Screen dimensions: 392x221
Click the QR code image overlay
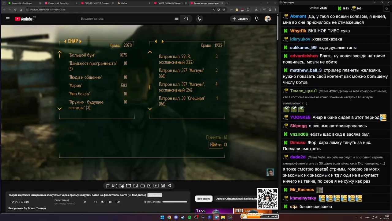(x=267, y=199)
